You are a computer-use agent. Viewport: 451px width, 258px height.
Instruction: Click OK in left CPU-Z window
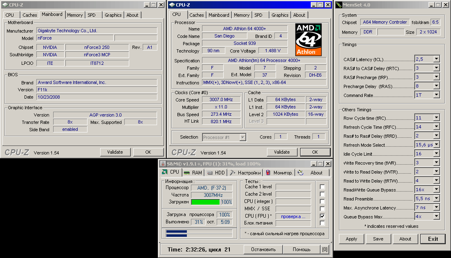point(148,152)
